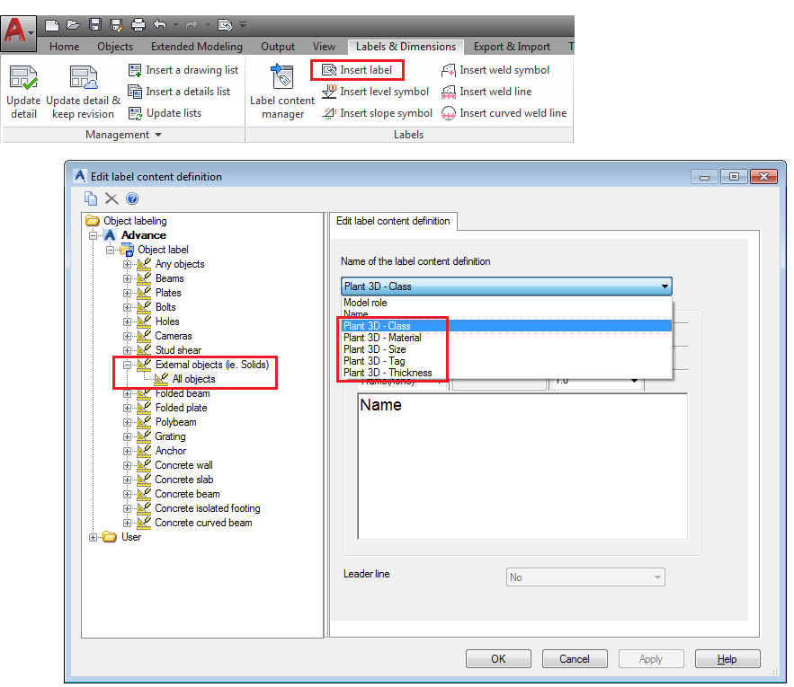Click the New file icon

pos(51,25)
